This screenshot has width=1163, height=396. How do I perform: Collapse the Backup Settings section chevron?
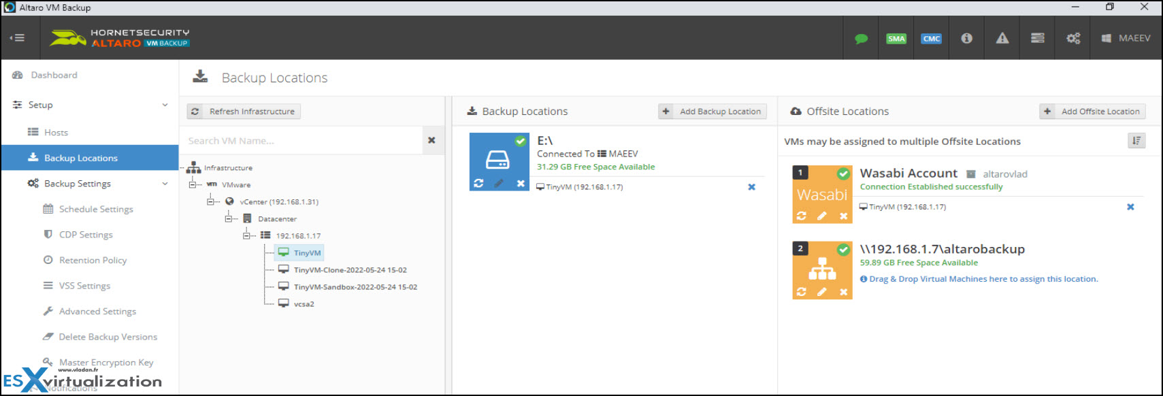tap(165, 184)
